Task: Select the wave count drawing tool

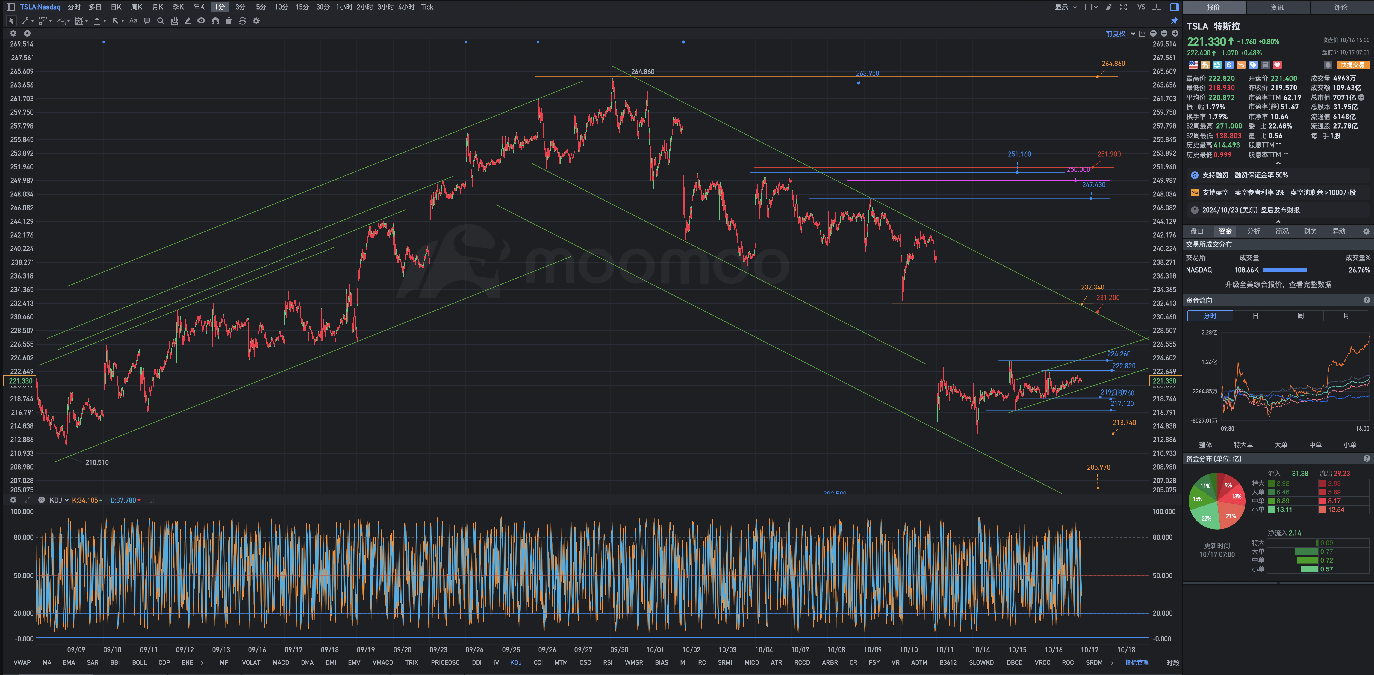Action: pyautogui.click(x=61, y=21)
